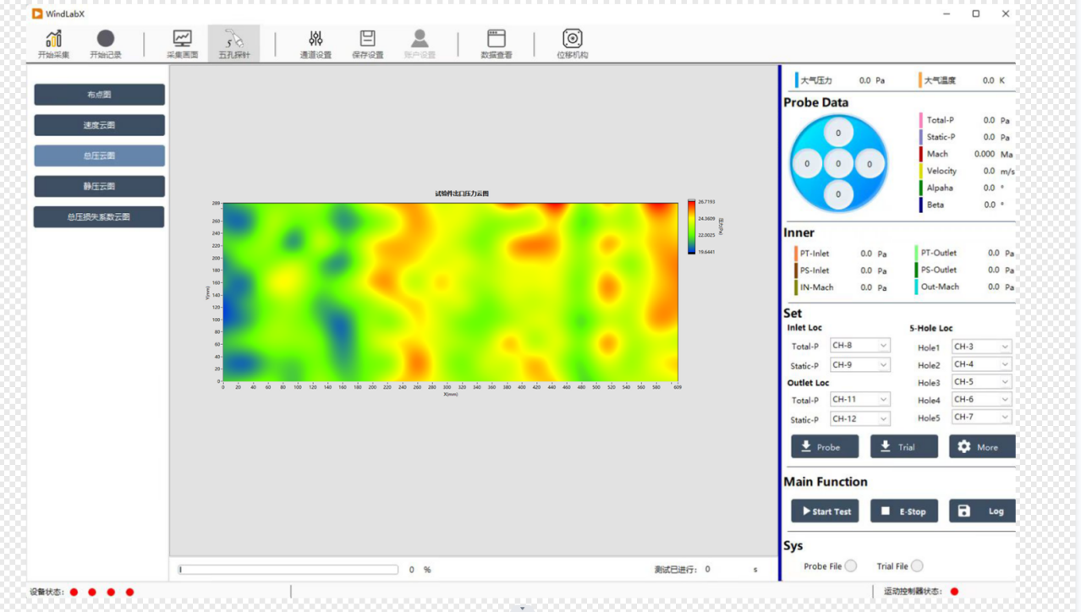
Task: Click the 测试已进行 elapsed time label
Action: pyautogui.click(x=676, y=570)
